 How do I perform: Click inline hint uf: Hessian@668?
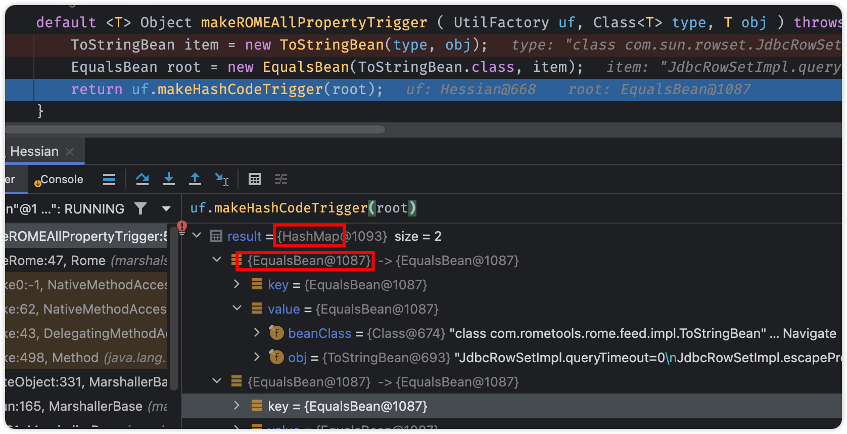tap(470, 90)
